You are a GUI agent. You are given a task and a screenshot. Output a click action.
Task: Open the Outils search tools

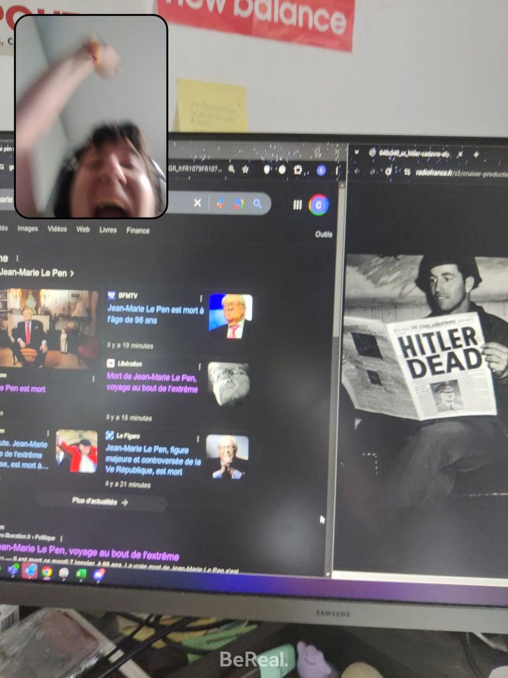[x=323, y=234]
